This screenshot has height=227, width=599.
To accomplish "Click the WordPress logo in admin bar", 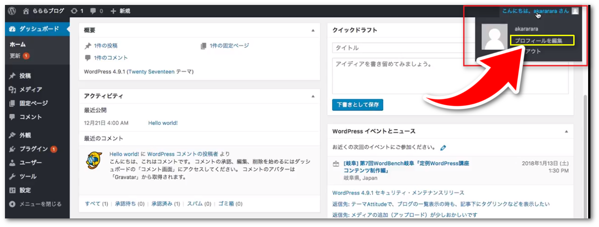I will click(x=12, y=11).
